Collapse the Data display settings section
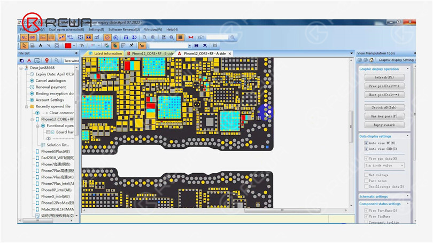433x243 pixels. click(407, 136)
